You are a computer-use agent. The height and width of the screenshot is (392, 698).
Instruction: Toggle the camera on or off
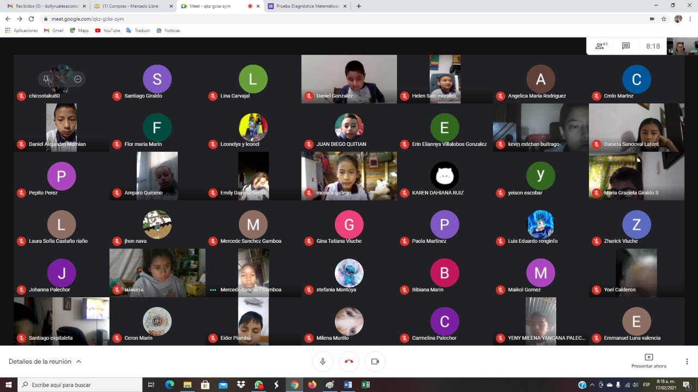pos(375,362)
